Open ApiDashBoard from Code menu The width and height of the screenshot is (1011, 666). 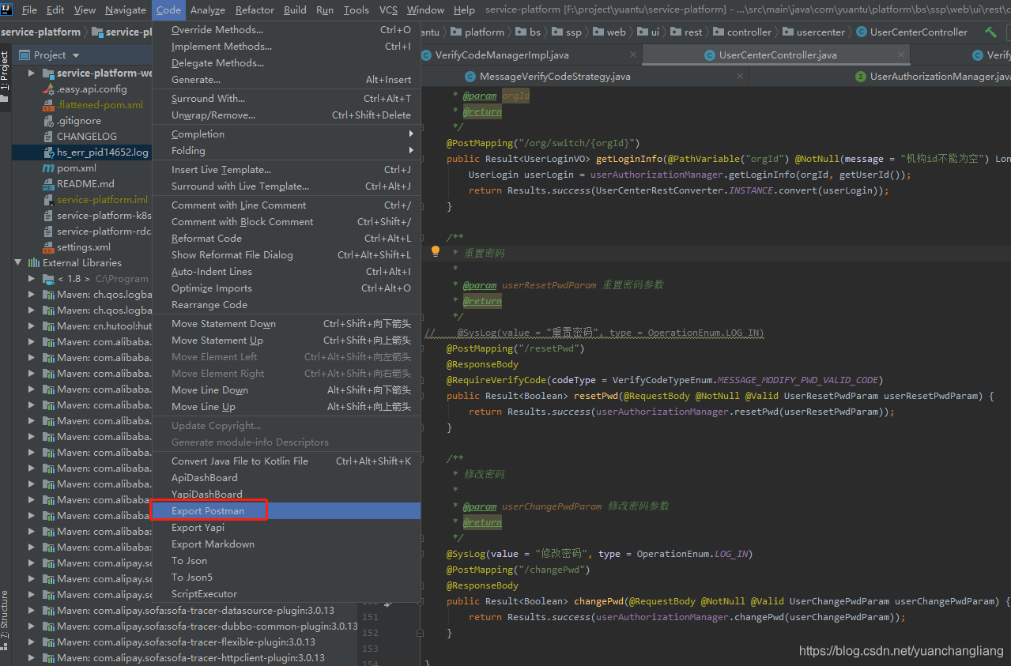[286, 478]
